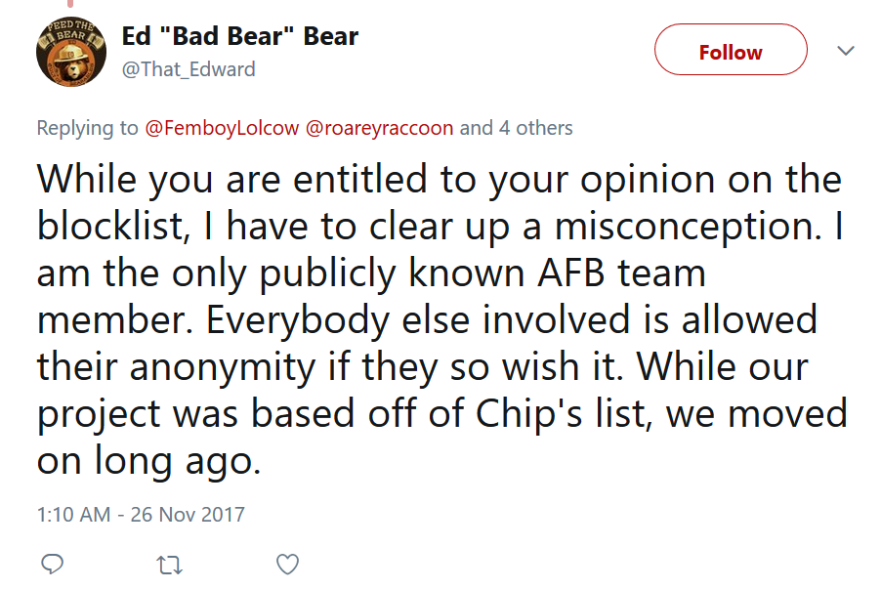Open the @roareyraccoon mention
881x589 pixels.
coord(379,128)
